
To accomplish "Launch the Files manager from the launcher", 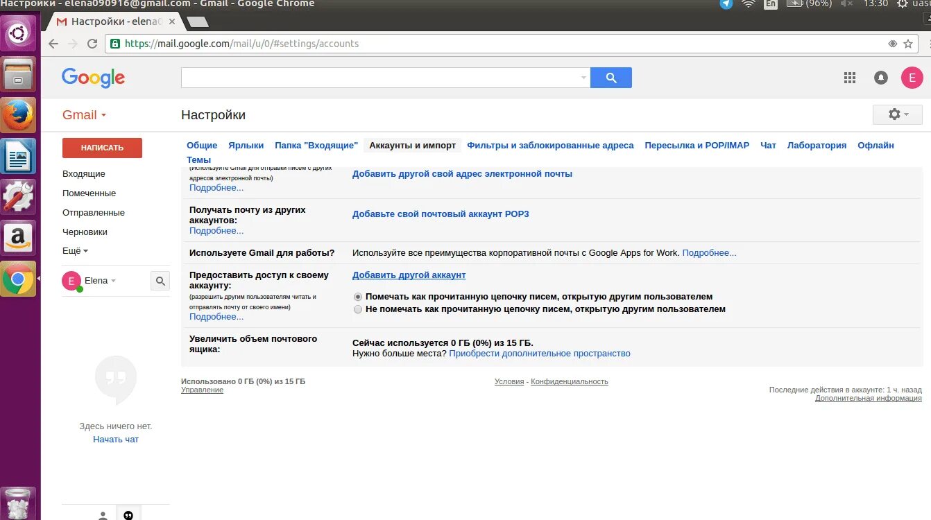I will pos(18,73).
